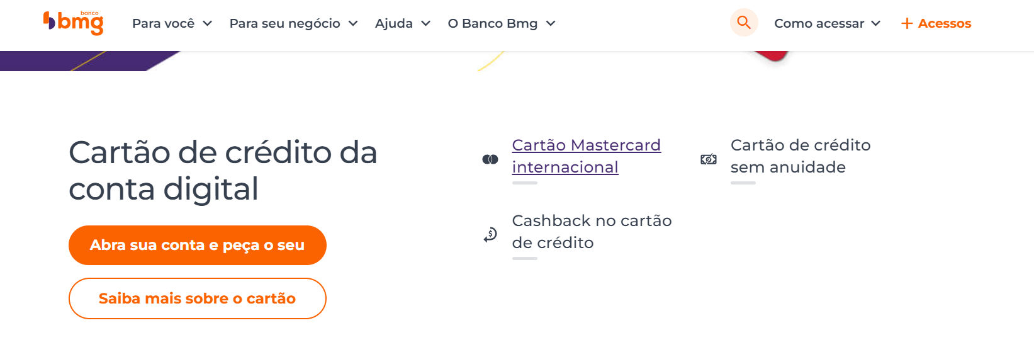Click Saiba mais sobre o cartão button

[x=197, y=298]
